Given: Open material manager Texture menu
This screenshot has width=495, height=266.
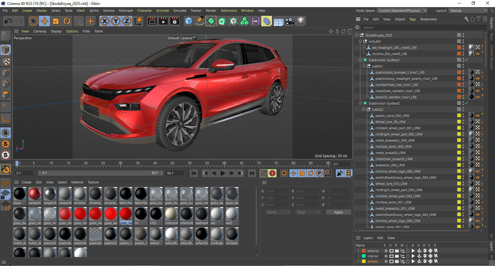Looking at the screenshot, I should point(93,182).
